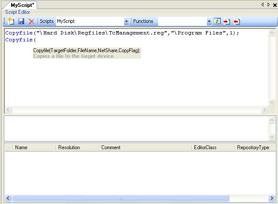This screenshot has width=278, height=204.
Task: Click the code editor scroll down arrow
Action: coord(272,102)
